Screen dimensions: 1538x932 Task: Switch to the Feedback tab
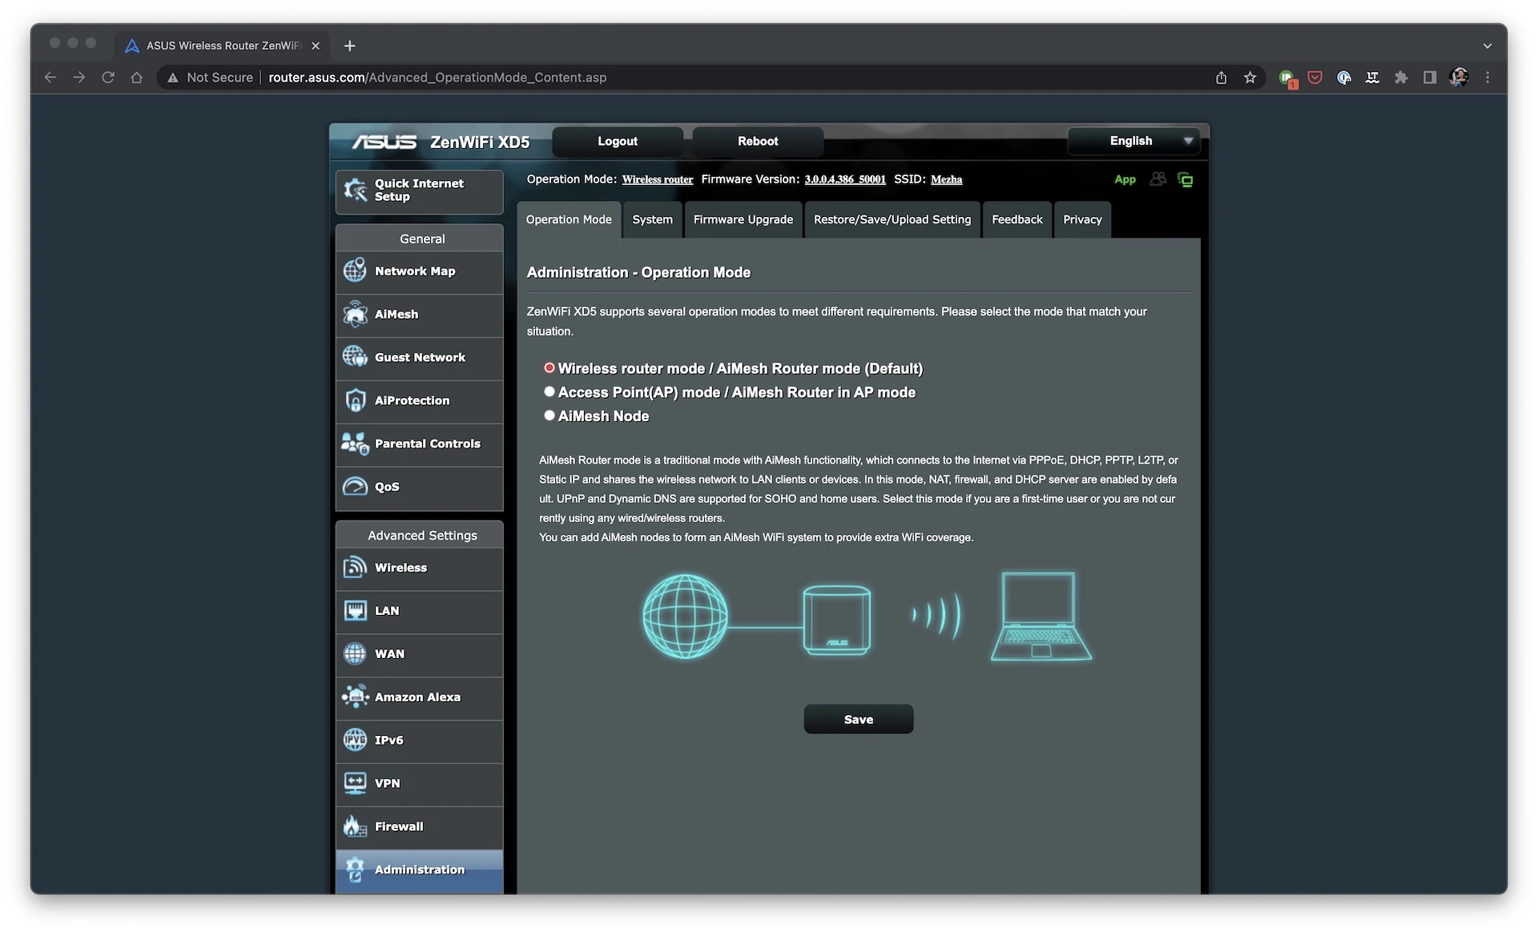pyautogui.click(x=1017, y=219)
